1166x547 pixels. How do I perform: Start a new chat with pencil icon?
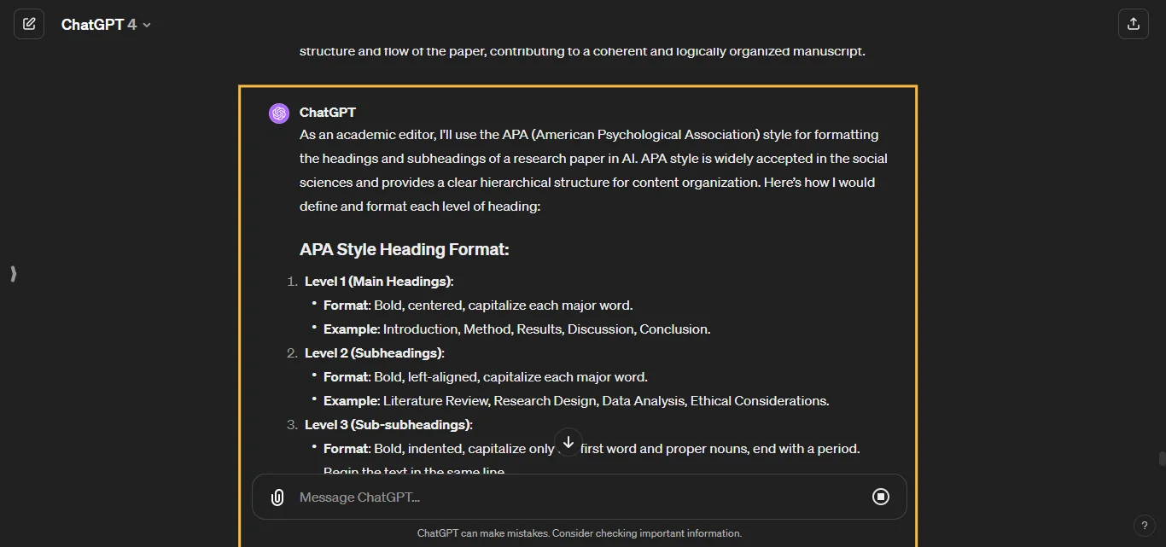[x=29, y=24]
